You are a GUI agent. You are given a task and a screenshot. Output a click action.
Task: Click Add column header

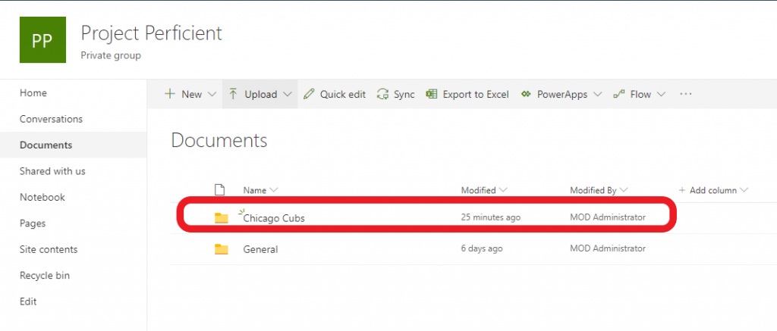(x=713, y=190)
